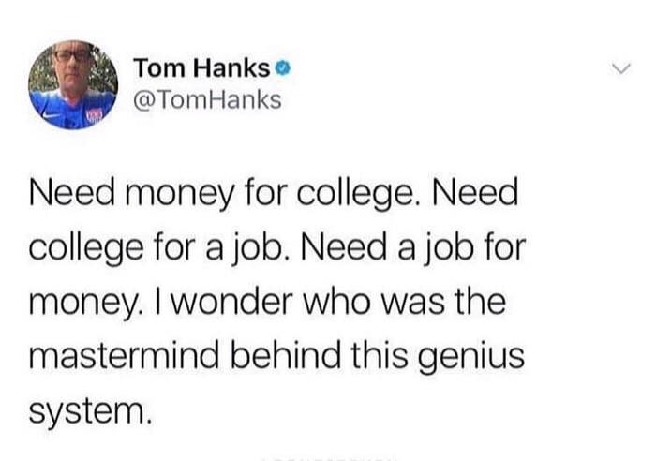This screenshot has height=461, width=656.
Task: Click the blue verified badge
Action: coord(284,68)
